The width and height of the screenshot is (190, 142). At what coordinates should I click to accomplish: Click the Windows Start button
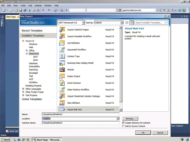click(x=5, y=140)
